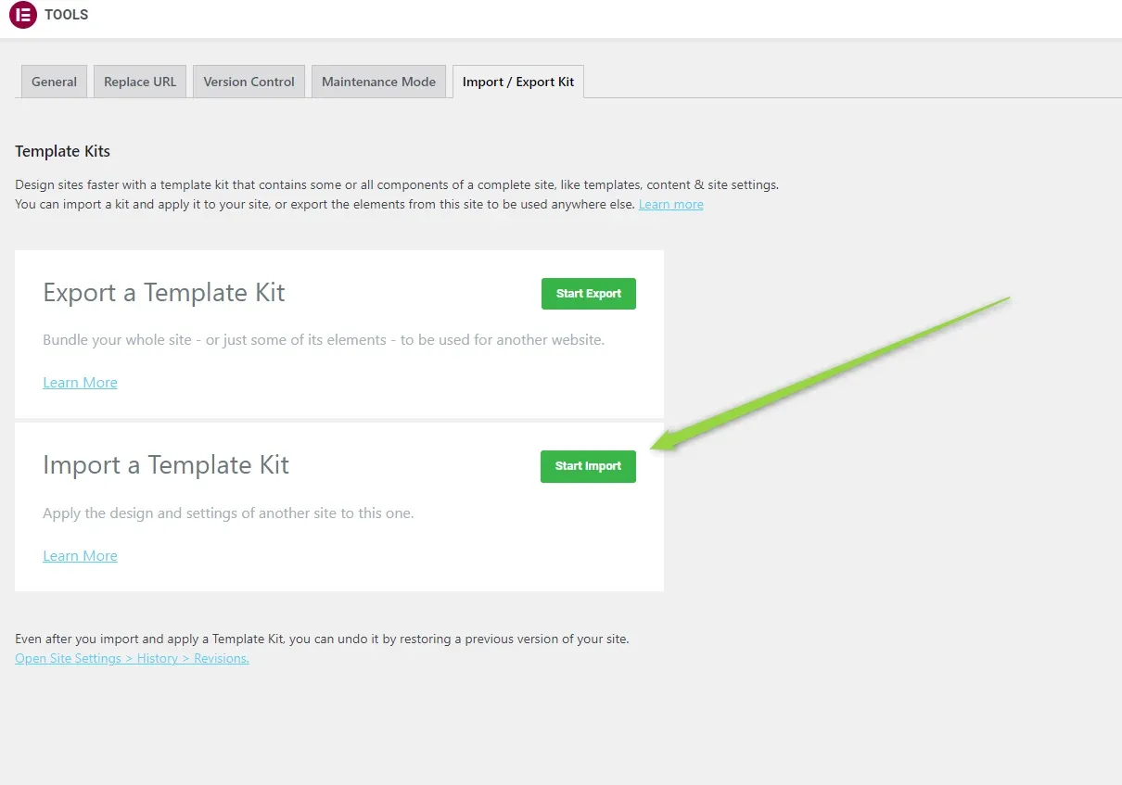Click the TOOLS header label
Screen dimensions: 1122x785
[x=67, y=15]
